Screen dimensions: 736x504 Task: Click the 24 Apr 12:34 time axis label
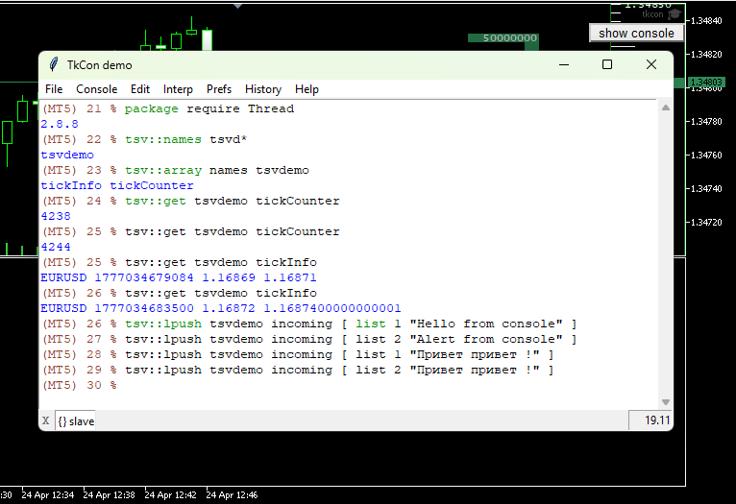click(x=47, y=494)
